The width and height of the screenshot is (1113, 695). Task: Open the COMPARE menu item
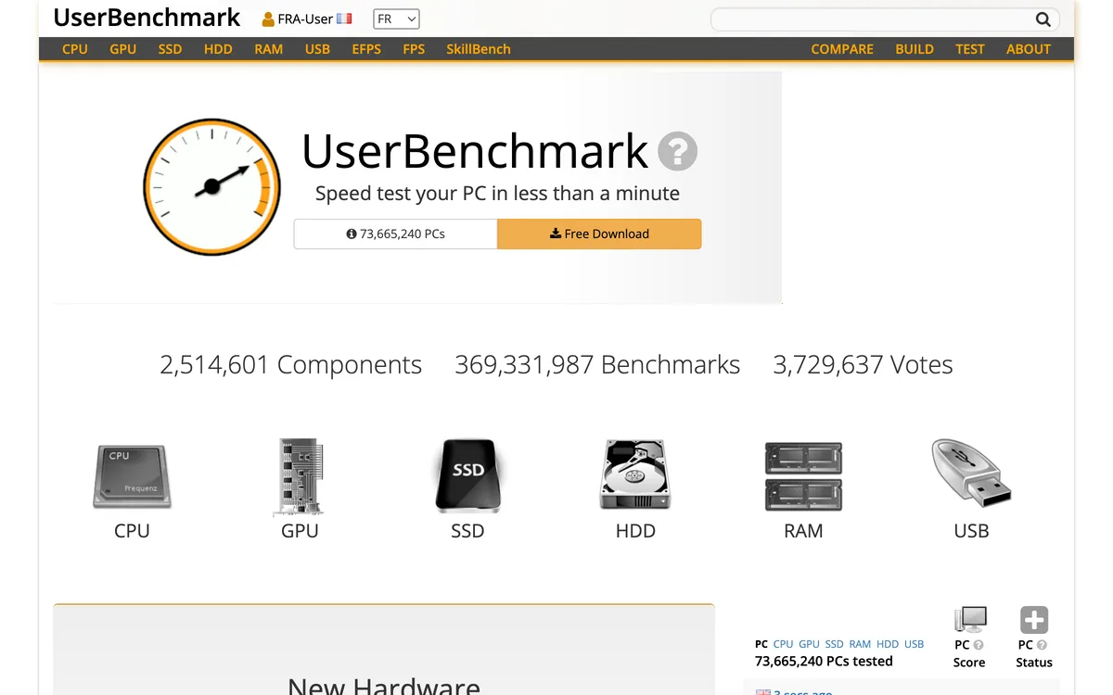[x=842, y=49]
